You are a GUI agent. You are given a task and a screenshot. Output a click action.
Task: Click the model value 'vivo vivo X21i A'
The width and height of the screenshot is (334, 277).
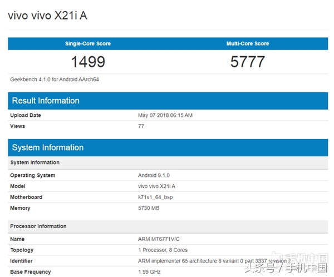(157, 186)
